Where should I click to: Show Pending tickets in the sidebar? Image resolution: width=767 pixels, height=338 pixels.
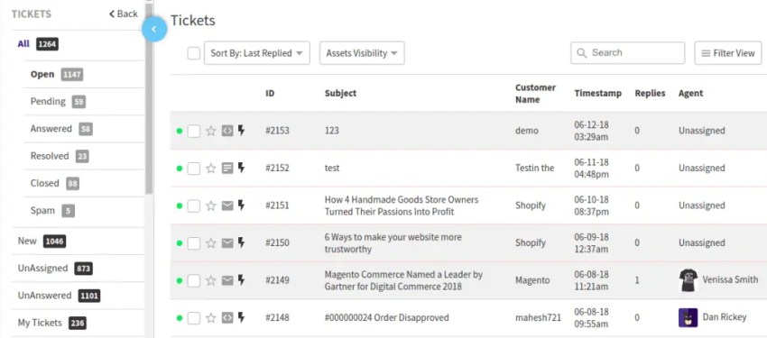(x=48, y=102)
